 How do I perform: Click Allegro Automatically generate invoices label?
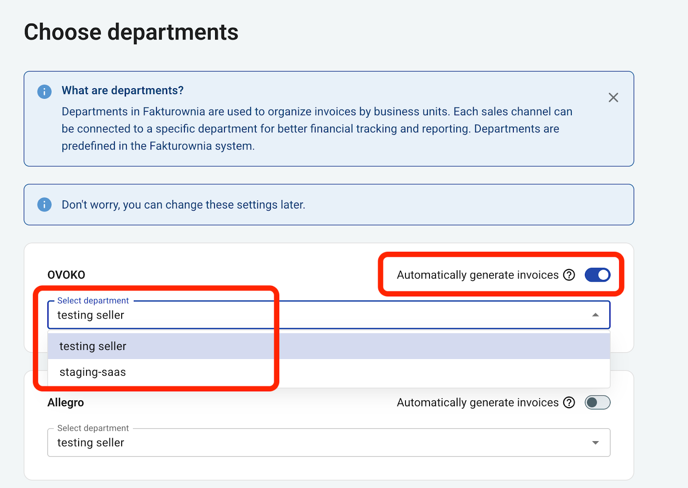pos(477,402)
